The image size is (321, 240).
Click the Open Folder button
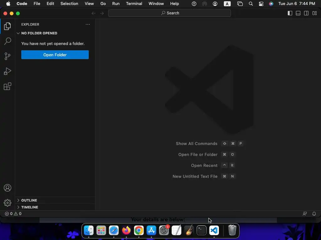(55, 55)
